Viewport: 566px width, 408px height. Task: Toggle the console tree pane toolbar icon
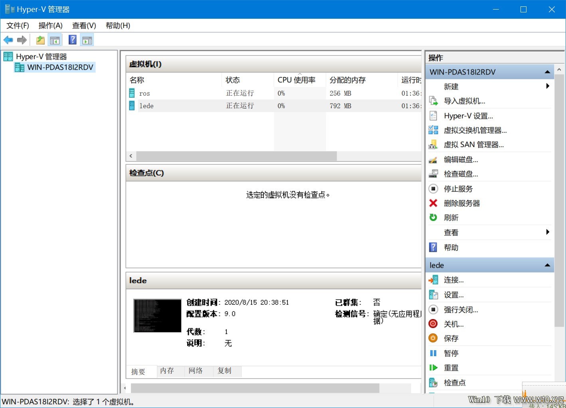[x=55, y=40]
